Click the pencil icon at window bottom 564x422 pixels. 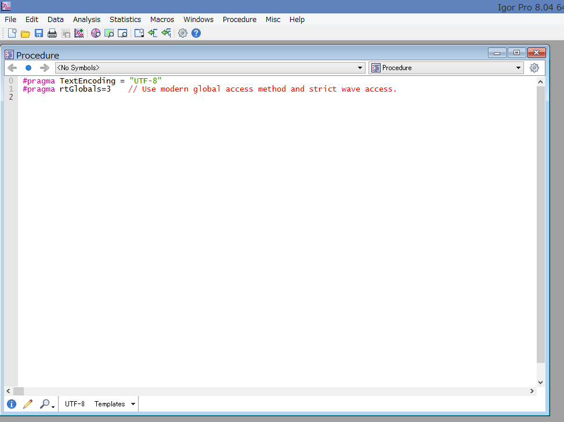click(27, 404)
